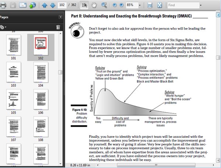Go to previous page with up arrow
The height and width of the screenshot is (168, 221).
coord(45,6)
